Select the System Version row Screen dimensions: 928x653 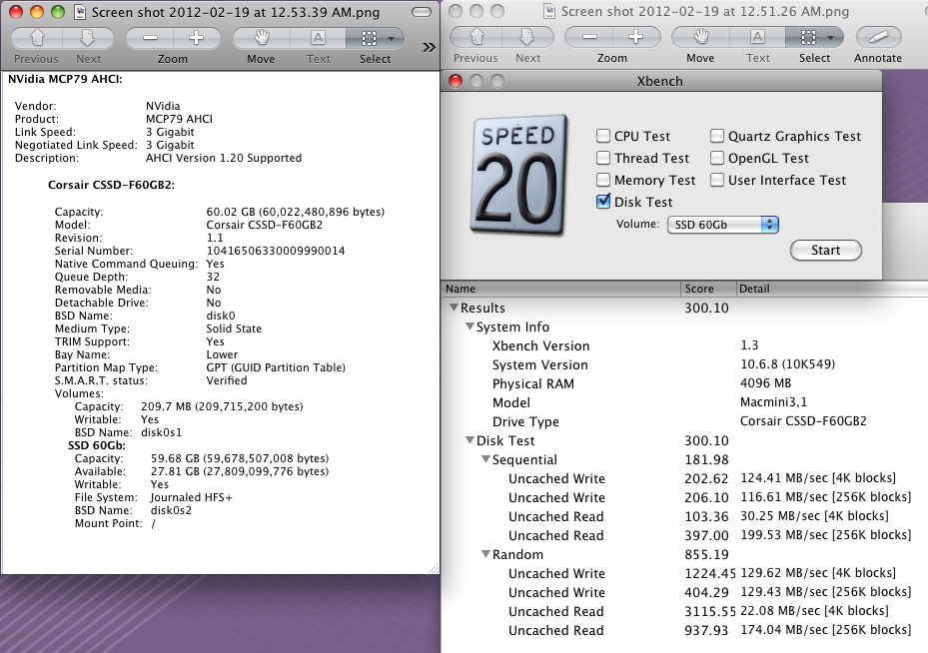pyautogui.click(x=684, y=364)
